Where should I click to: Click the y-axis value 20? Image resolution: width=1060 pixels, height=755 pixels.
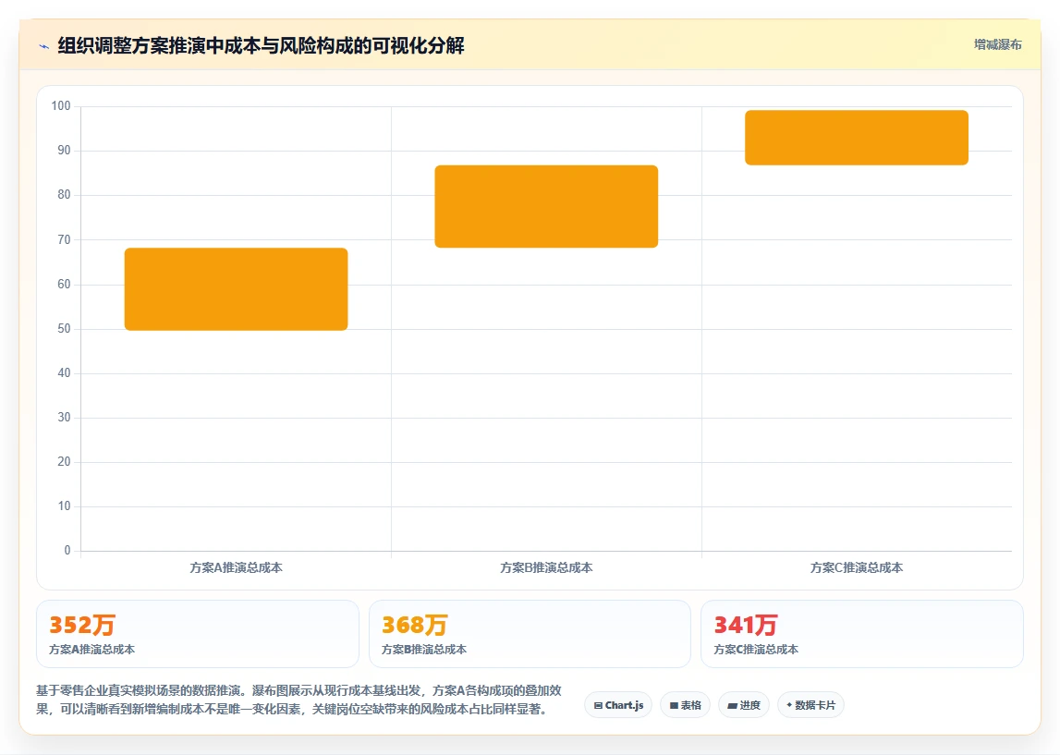[64, 462]
